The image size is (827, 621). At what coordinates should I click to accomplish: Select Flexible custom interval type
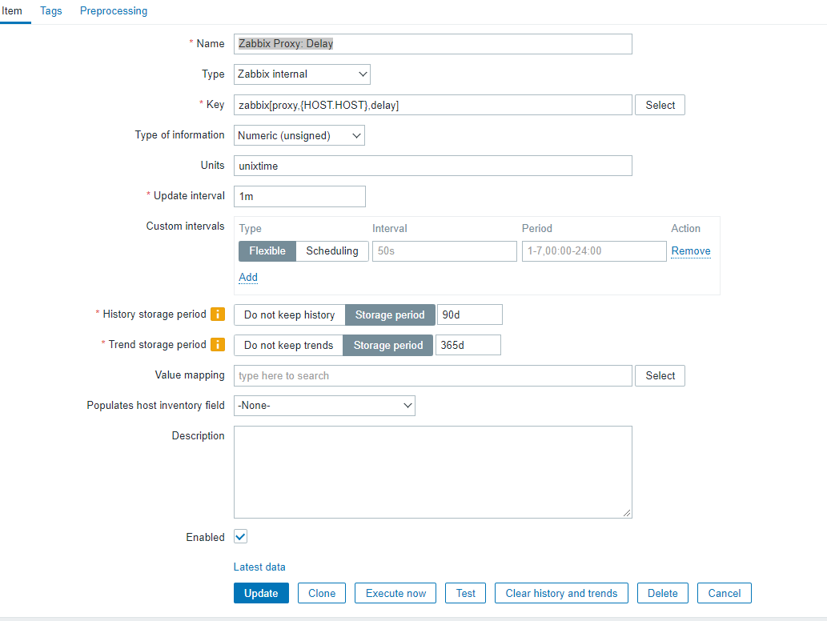267,251
